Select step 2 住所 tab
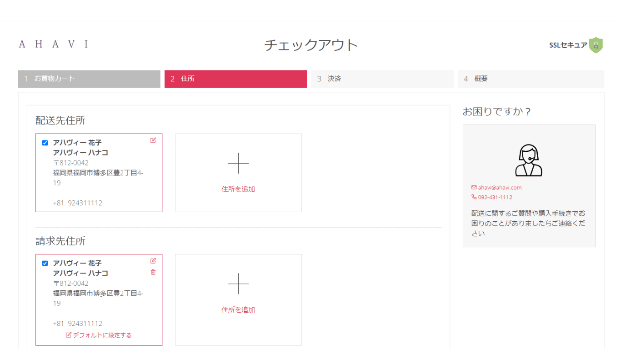Viewport: 621px width, 349px height. (x=235, y=79)
